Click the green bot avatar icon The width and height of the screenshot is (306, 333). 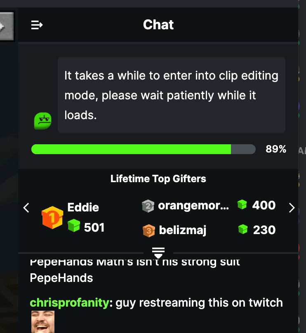pos(42,121)
